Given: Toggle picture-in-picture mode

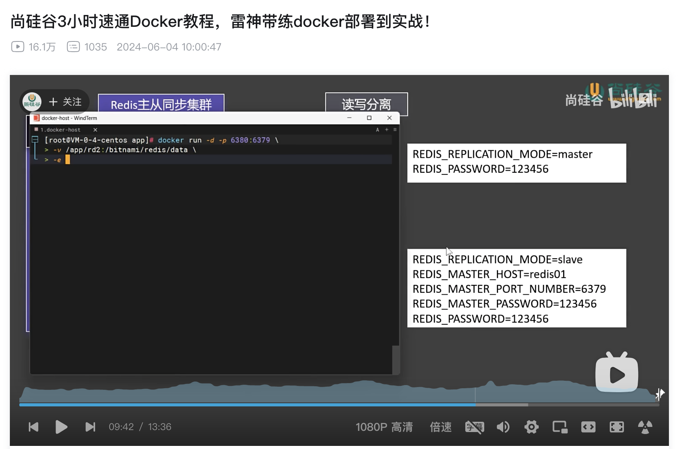Looking at the screenshot, I should click(560, 427).
